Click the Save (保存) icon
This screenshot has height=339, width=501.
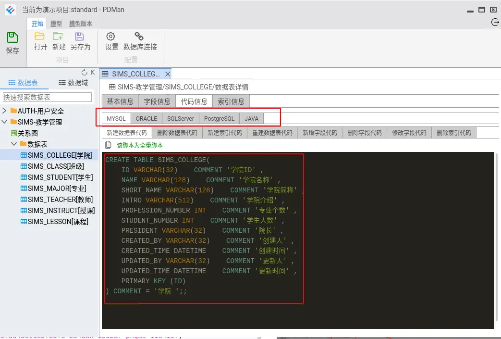pos(12,38)
